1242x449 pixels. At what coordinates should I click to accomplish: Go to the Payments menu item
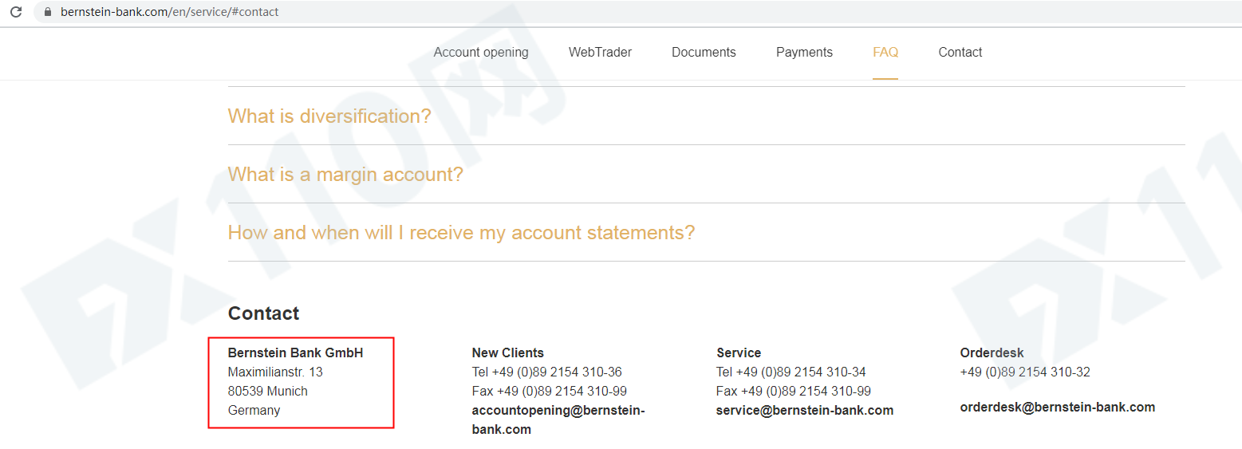point(804,52)
